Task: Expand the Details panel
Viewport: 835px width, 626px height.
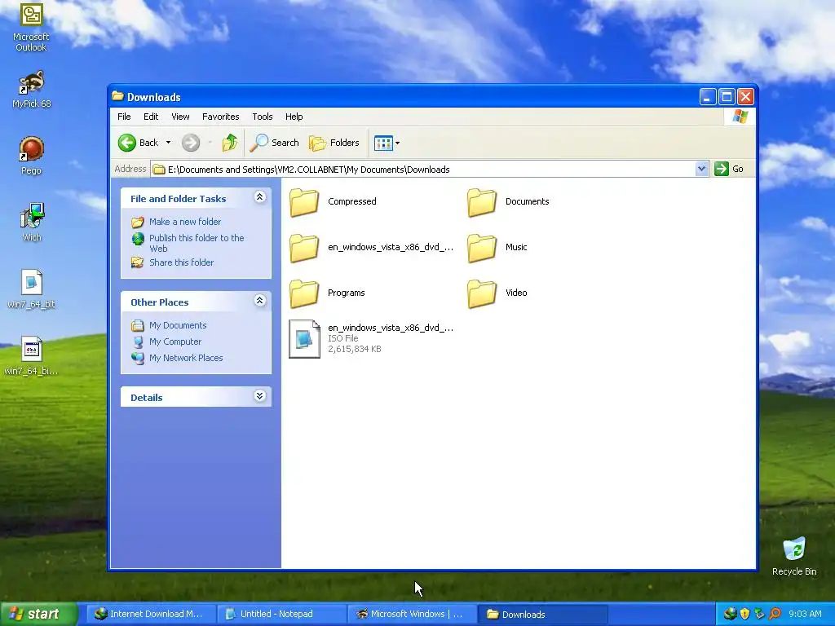Action: pos(260,396)
